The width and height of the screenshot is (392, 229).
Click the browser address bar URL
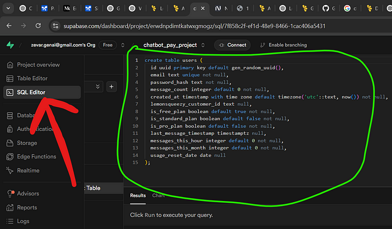click(x=194, y=26)
